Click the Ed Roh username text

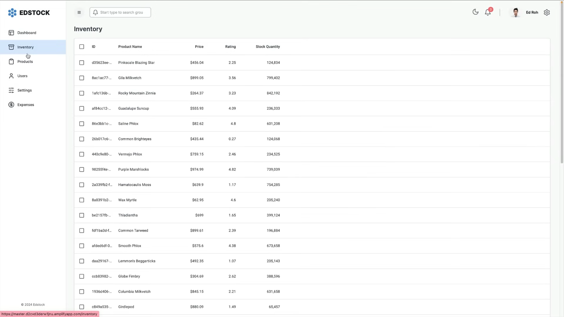tap(532, 12)
